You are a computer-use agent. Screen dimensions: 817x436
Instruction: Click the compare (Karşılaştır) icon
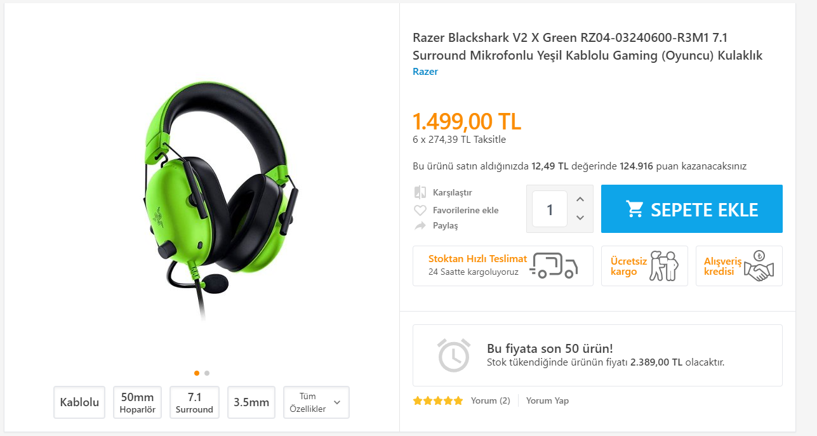coord(420,192)
